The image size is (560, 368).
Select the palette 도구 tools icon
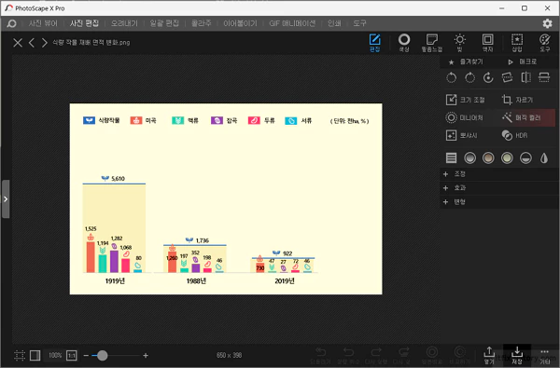[x=545, y=43]
